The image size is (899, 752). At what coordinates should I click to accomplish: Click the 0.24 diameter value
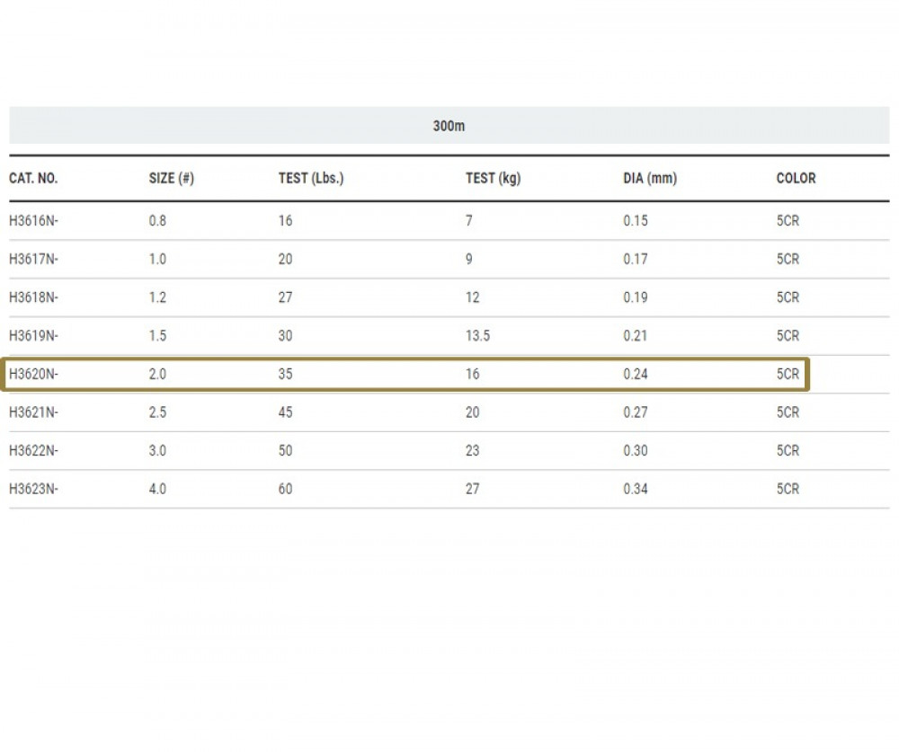click(636, 375)
